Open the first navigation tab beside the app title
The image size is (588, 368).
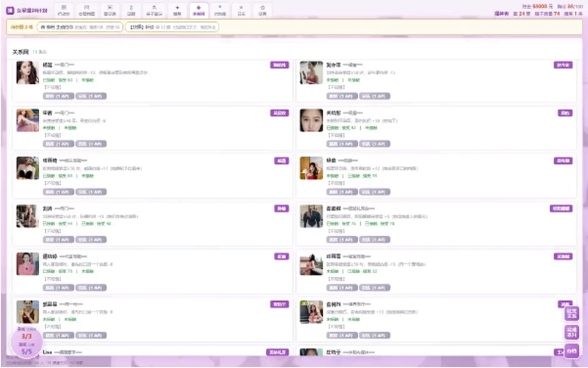coord(64,10)
